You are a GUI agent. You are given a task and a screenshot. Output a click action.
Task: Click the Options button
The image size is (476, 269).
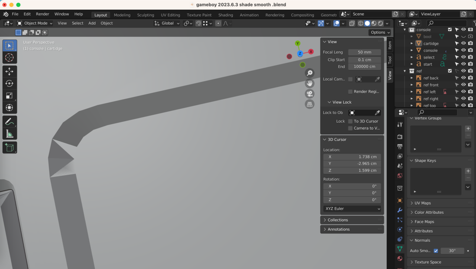tap(380, 32)
